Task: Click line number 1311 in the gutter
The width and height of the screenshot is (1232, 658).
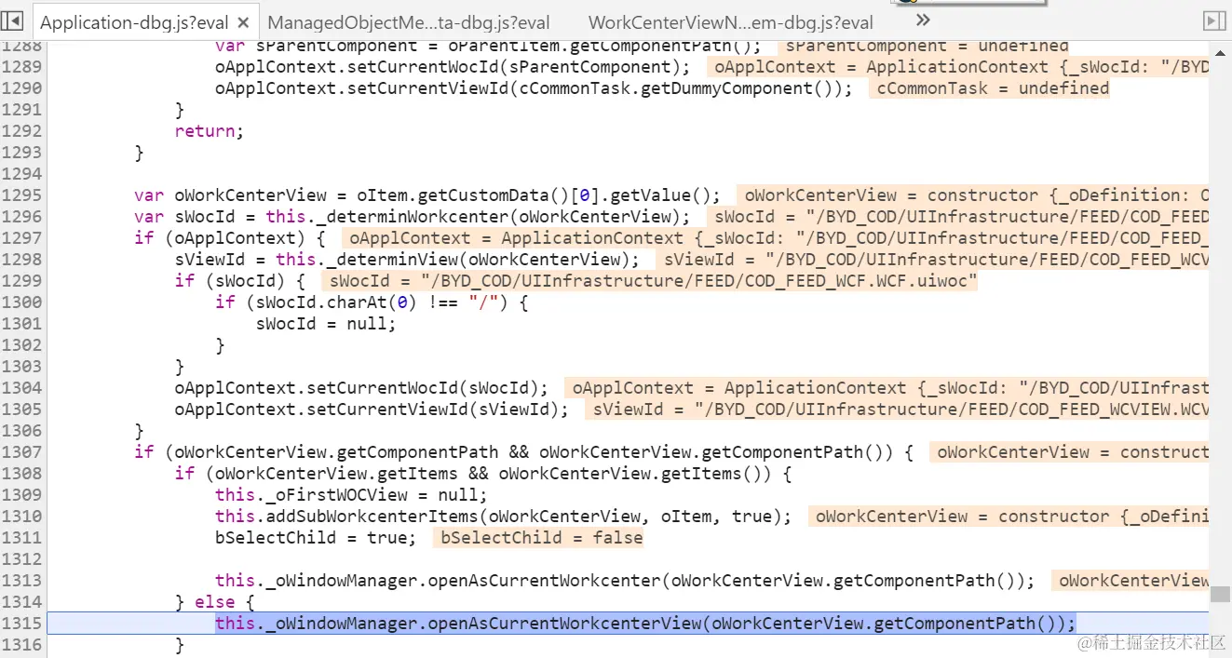Action: pos(21,538)
